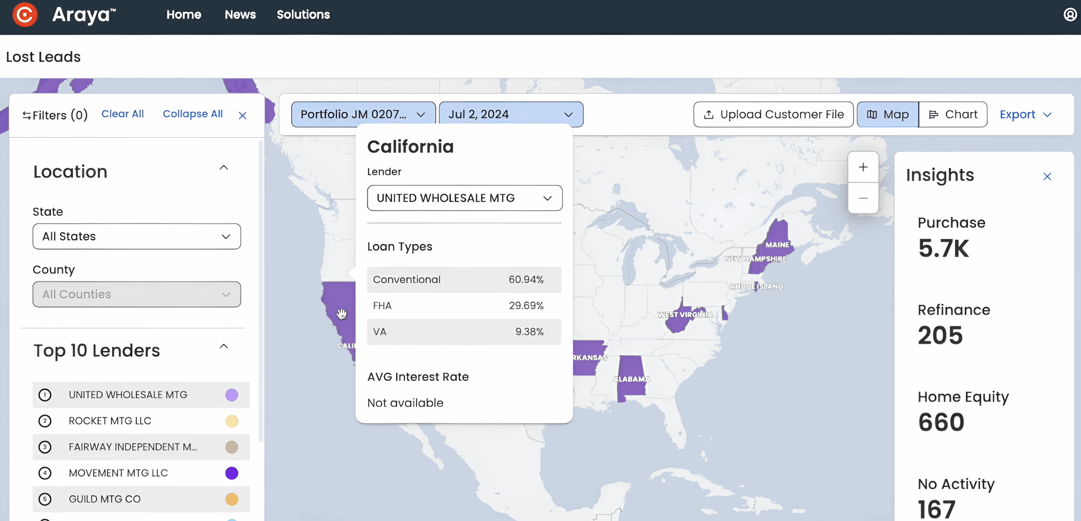The image size is (1081, 521).
Task: Click the Araya brand name
Action: point(84,15)
